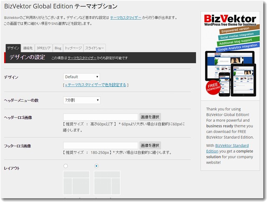Open the ヘッダーメニューの数 dropdown showing 7分割
The image size is (267, 202).
click(x=82, y=100)
